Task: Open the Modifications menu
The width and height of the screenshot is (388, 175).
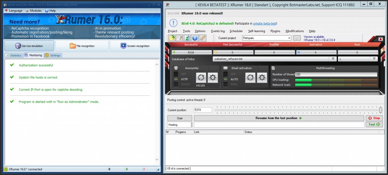Action: coord(295,31)
